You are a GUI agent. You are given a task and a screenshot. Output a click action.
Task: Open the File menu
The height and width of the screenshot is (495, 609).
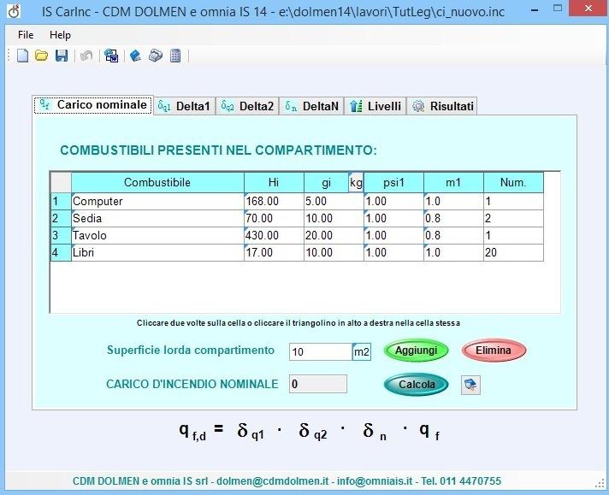[x=26, y=35]
